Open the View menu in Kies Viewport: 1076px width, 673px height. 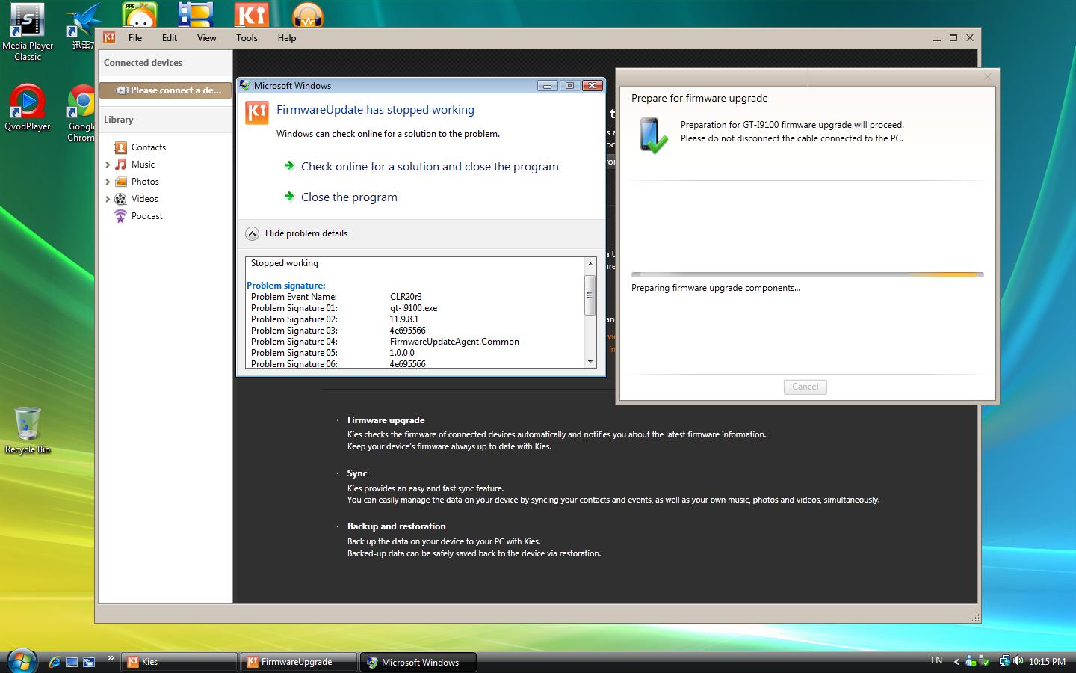coord(206,38)
